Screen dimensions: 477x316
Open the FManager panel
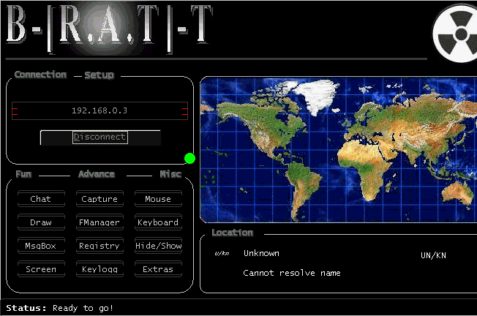99,222
